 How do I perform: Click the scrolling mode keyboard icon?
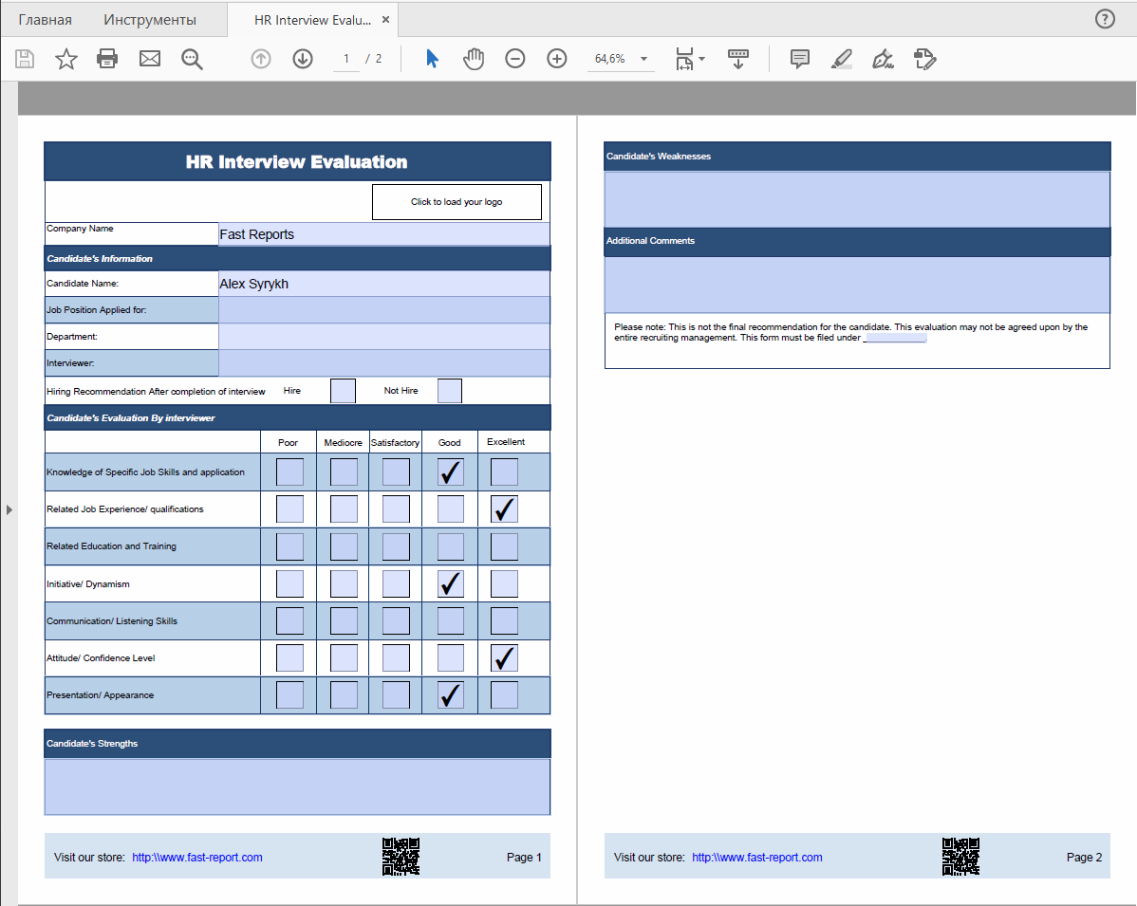pyautogui.click(x=738, y=59)
